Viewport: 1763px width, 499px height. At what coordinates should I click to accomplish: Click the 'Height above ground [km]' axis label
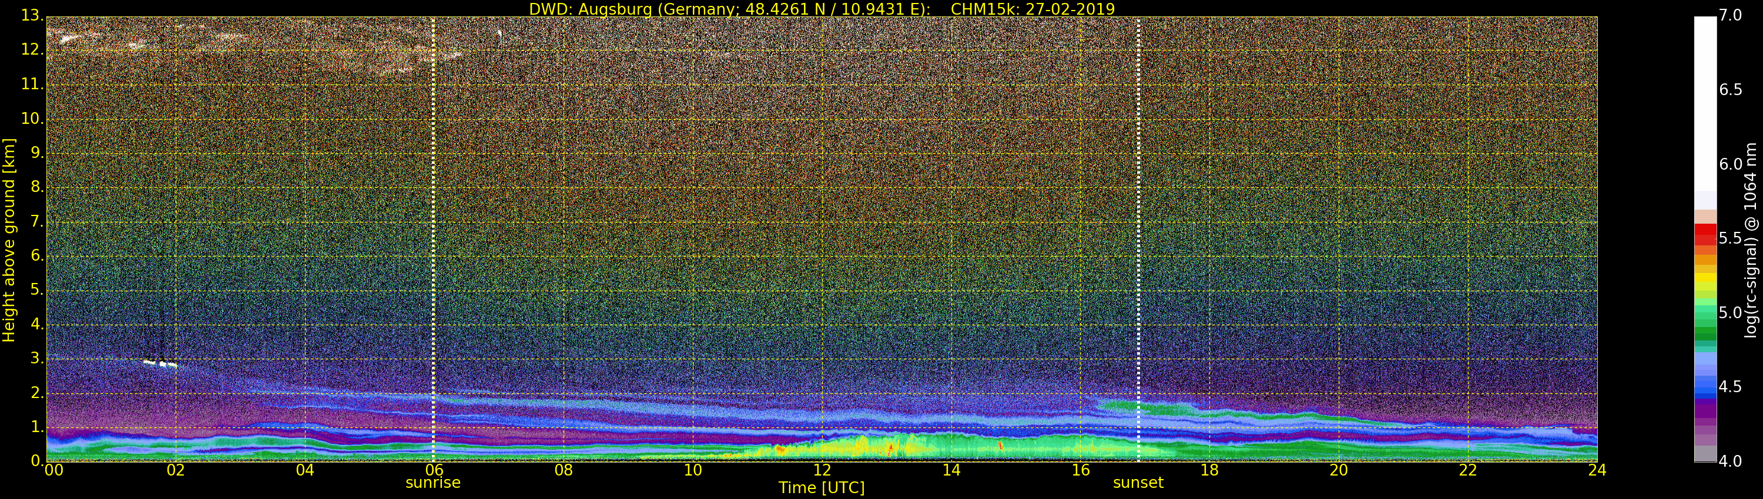click(9, 240)
